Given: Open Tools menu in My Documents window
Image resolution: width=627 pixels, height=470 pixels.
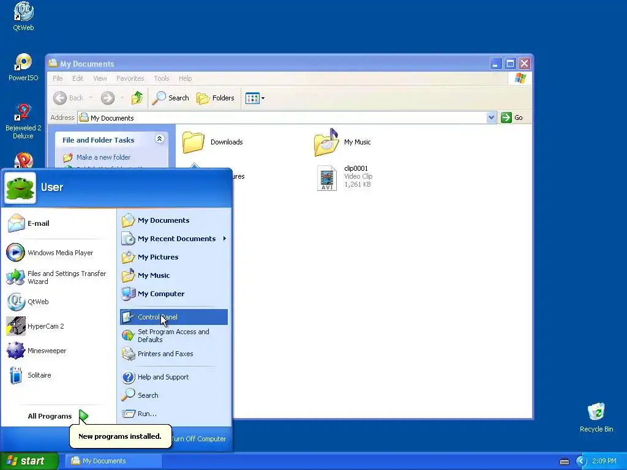Looking at the screenshot, I should tap(162, 78).
